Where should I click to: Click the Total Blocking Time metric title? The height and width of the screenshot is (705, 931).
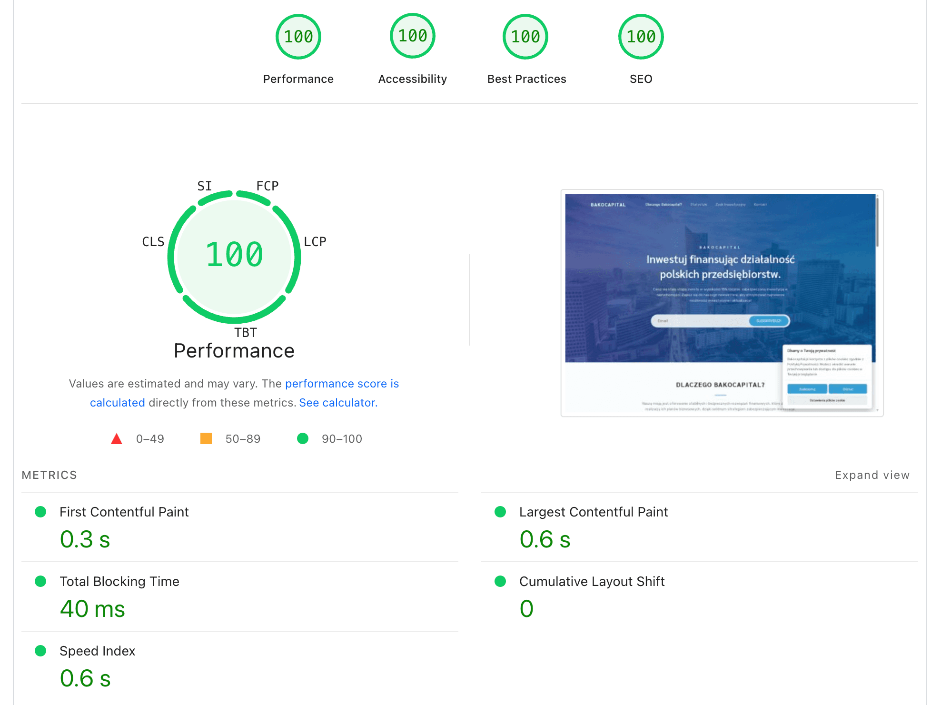coord(119,581)
